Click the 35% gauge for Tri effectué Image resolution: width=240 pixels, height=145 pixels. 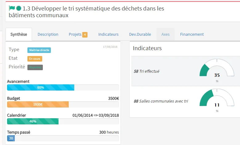(217, 68)
